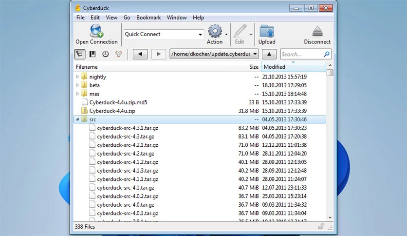Select the nightly folder icon

pyautogui.click(x=84, y=77)
